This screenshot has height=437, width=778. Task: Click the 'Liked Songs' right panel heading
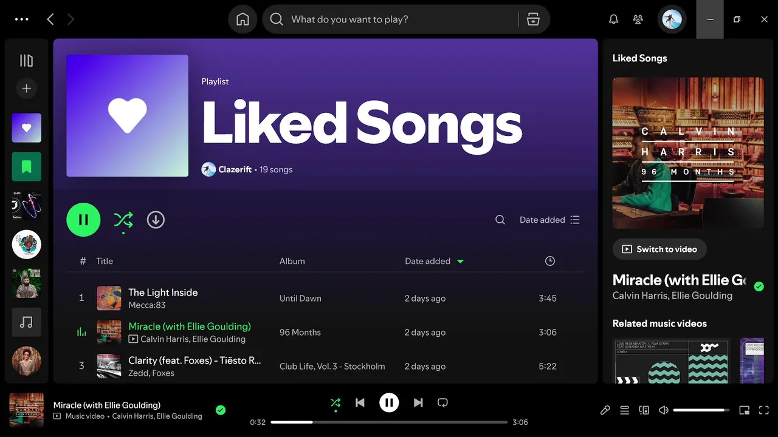[x=639, y=58]
